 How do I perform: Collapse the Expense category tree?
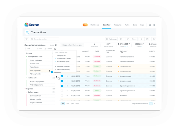click(25, 89)
